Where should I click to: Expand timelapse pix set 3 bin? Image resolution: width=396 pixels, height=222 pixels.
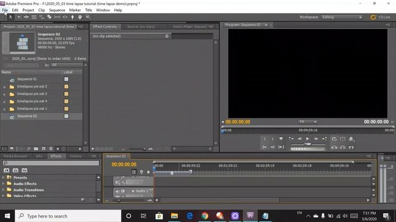tap(4, 94)
